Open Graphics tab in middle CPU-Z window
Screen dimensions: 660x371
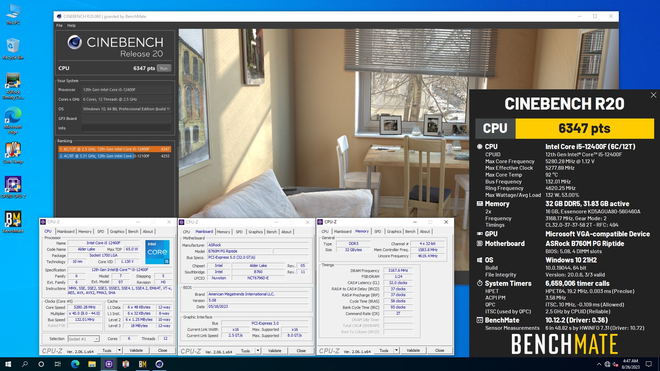255,232
